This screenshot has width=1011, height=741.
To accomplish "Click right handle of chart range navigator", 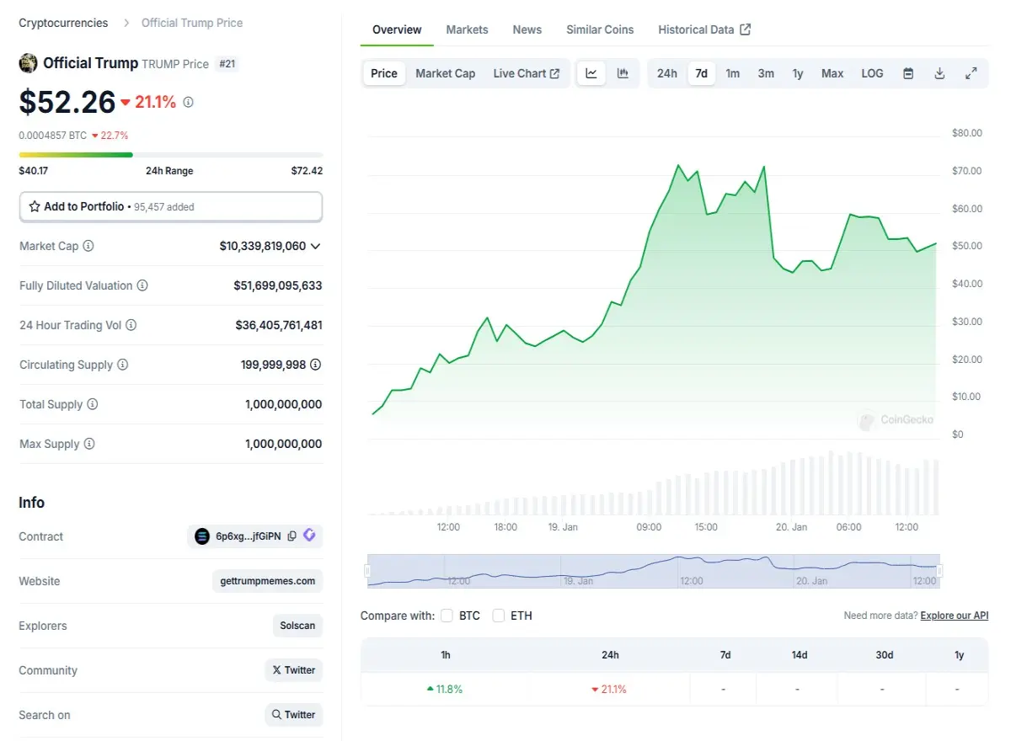I will click(x=940, y=571).
